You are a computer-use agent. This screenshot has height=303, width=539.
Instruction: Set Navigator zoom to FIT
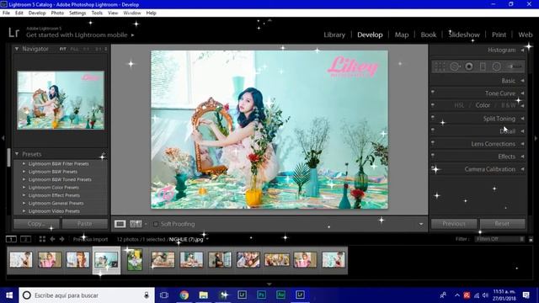[x=62, y=49]
